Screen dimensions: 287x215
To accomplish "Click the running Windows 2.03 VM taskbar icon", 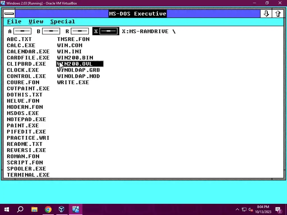I will (x=75, y=209).
